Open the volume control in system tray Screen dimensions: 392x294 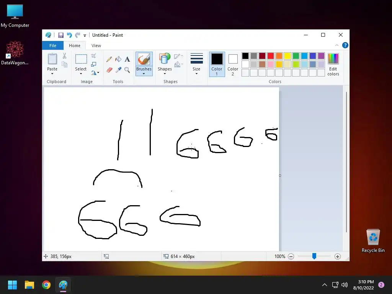(345, 285)
